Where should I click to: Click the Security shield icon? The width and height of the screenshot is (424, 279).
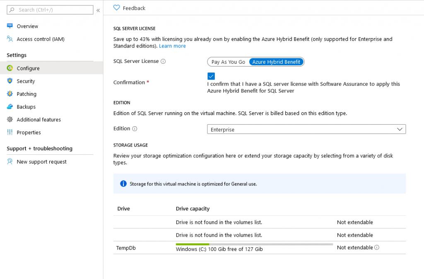pos(10,81)
